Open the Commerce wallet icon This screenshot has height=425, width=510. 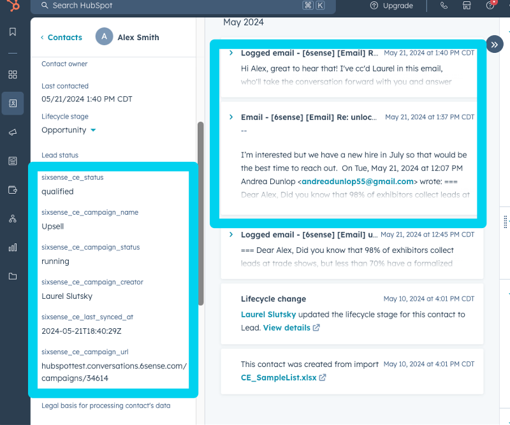[13, 190]
